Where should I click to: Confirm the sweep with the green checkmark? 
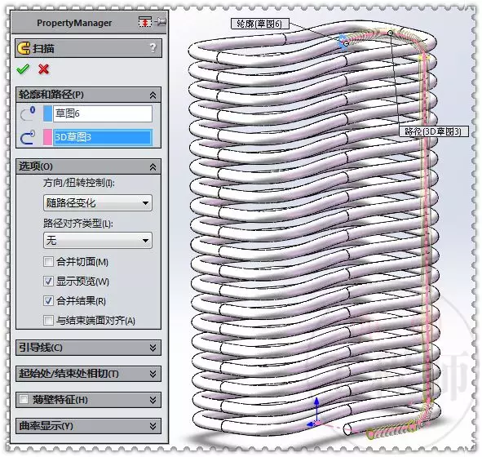23,69
